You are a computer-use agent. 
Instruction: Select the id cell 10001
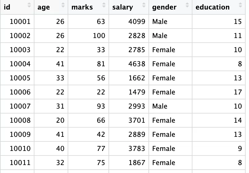20,21
